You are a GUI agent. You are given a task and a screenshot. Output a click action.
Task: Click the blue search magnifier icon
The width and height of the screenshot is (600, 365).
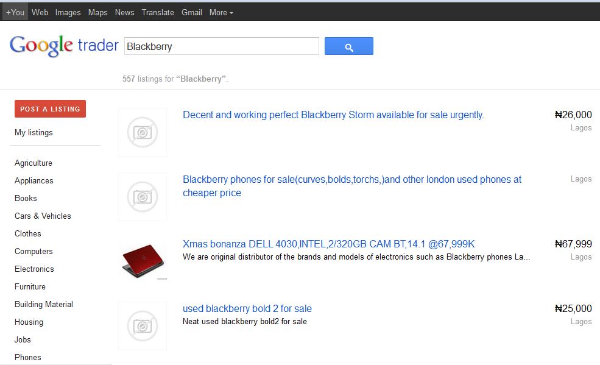point(348,46)
